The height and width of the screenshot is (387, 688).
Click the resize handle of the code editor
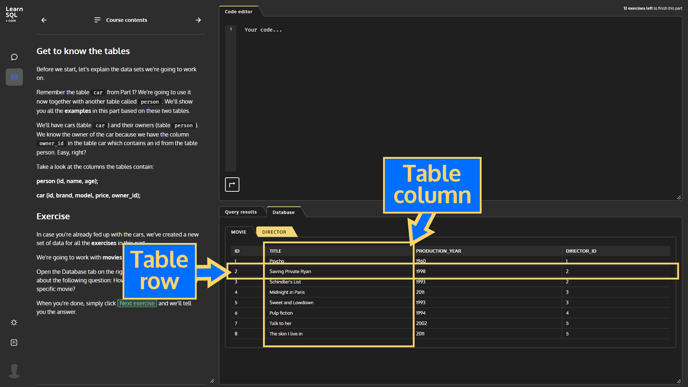[679, 197]
